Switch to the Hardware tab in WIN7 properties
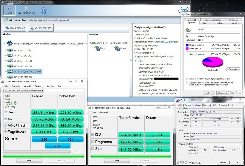The width and height of the screenshot is (245, 166). point(220,23)
